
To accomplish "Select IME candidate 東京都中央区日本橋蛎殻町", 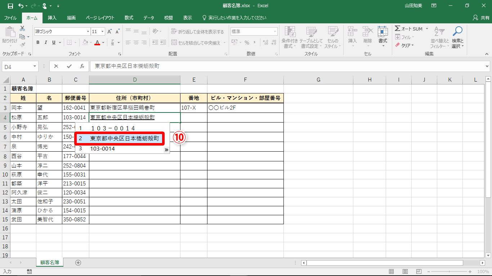I will point(120,139).
